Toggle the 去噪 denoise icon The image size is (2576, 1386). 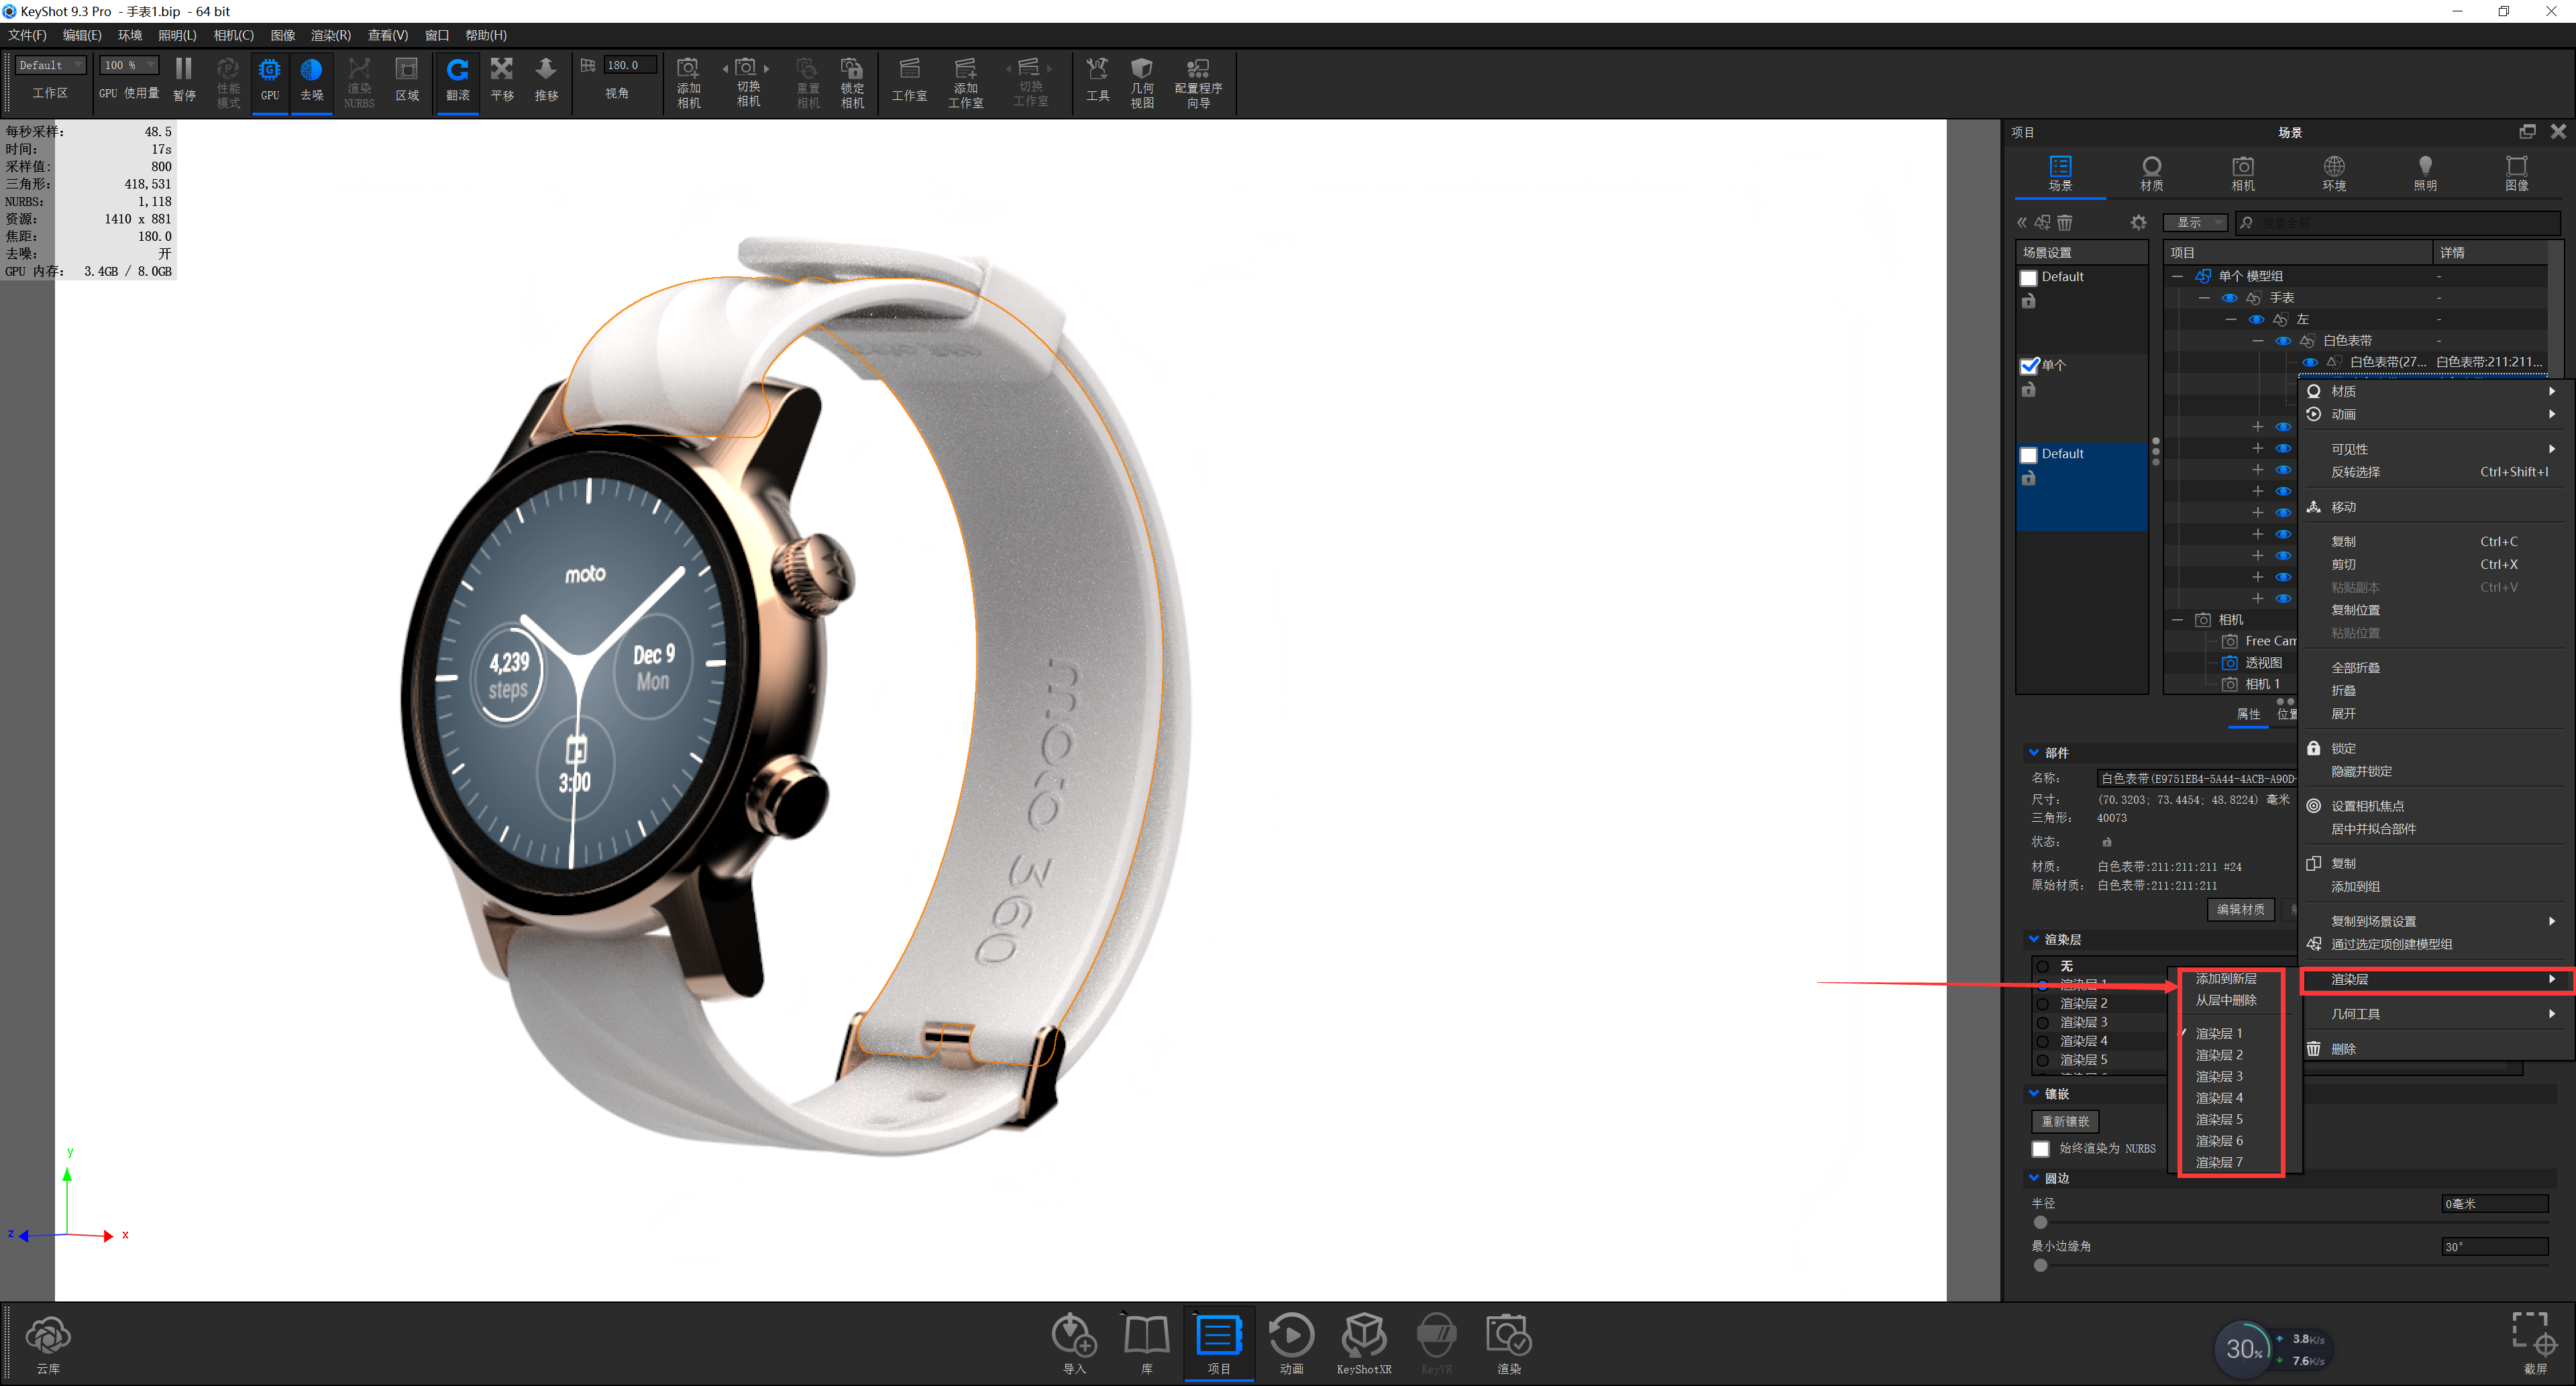point(311,71)
